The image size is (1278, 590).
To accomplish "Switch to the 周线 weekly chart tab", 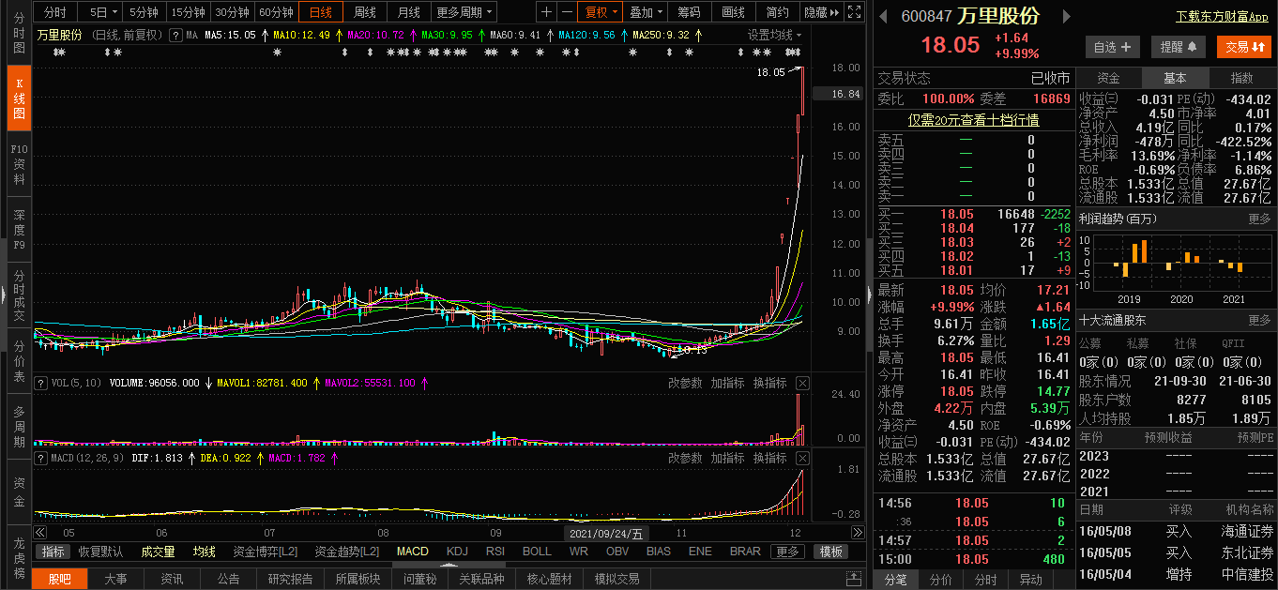I will [364, 12].
